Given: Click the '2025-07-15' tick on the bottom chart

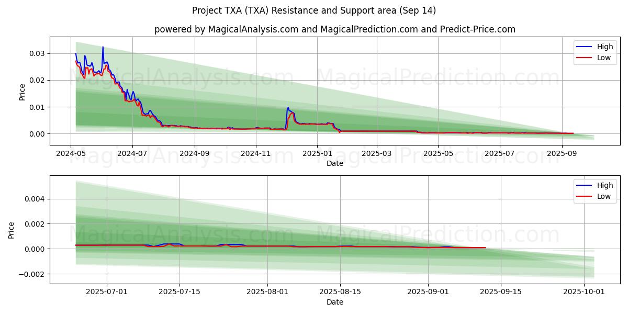Looking at the screenshot, I should coord(180,293).
